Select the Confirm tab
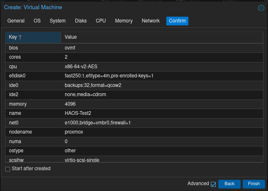Screen dimensions: 268x191 177,21
